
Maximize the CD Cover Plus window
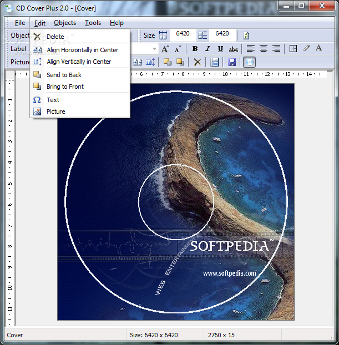point(301,6)
